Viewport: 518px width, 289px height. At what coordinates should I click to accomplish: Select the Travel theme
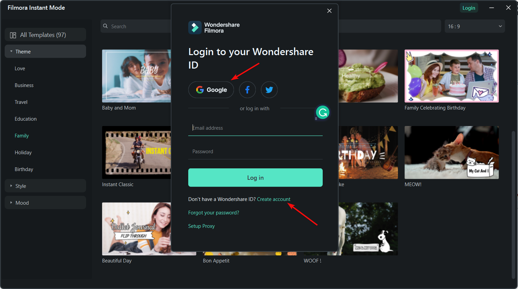click(x=21, y=102)
